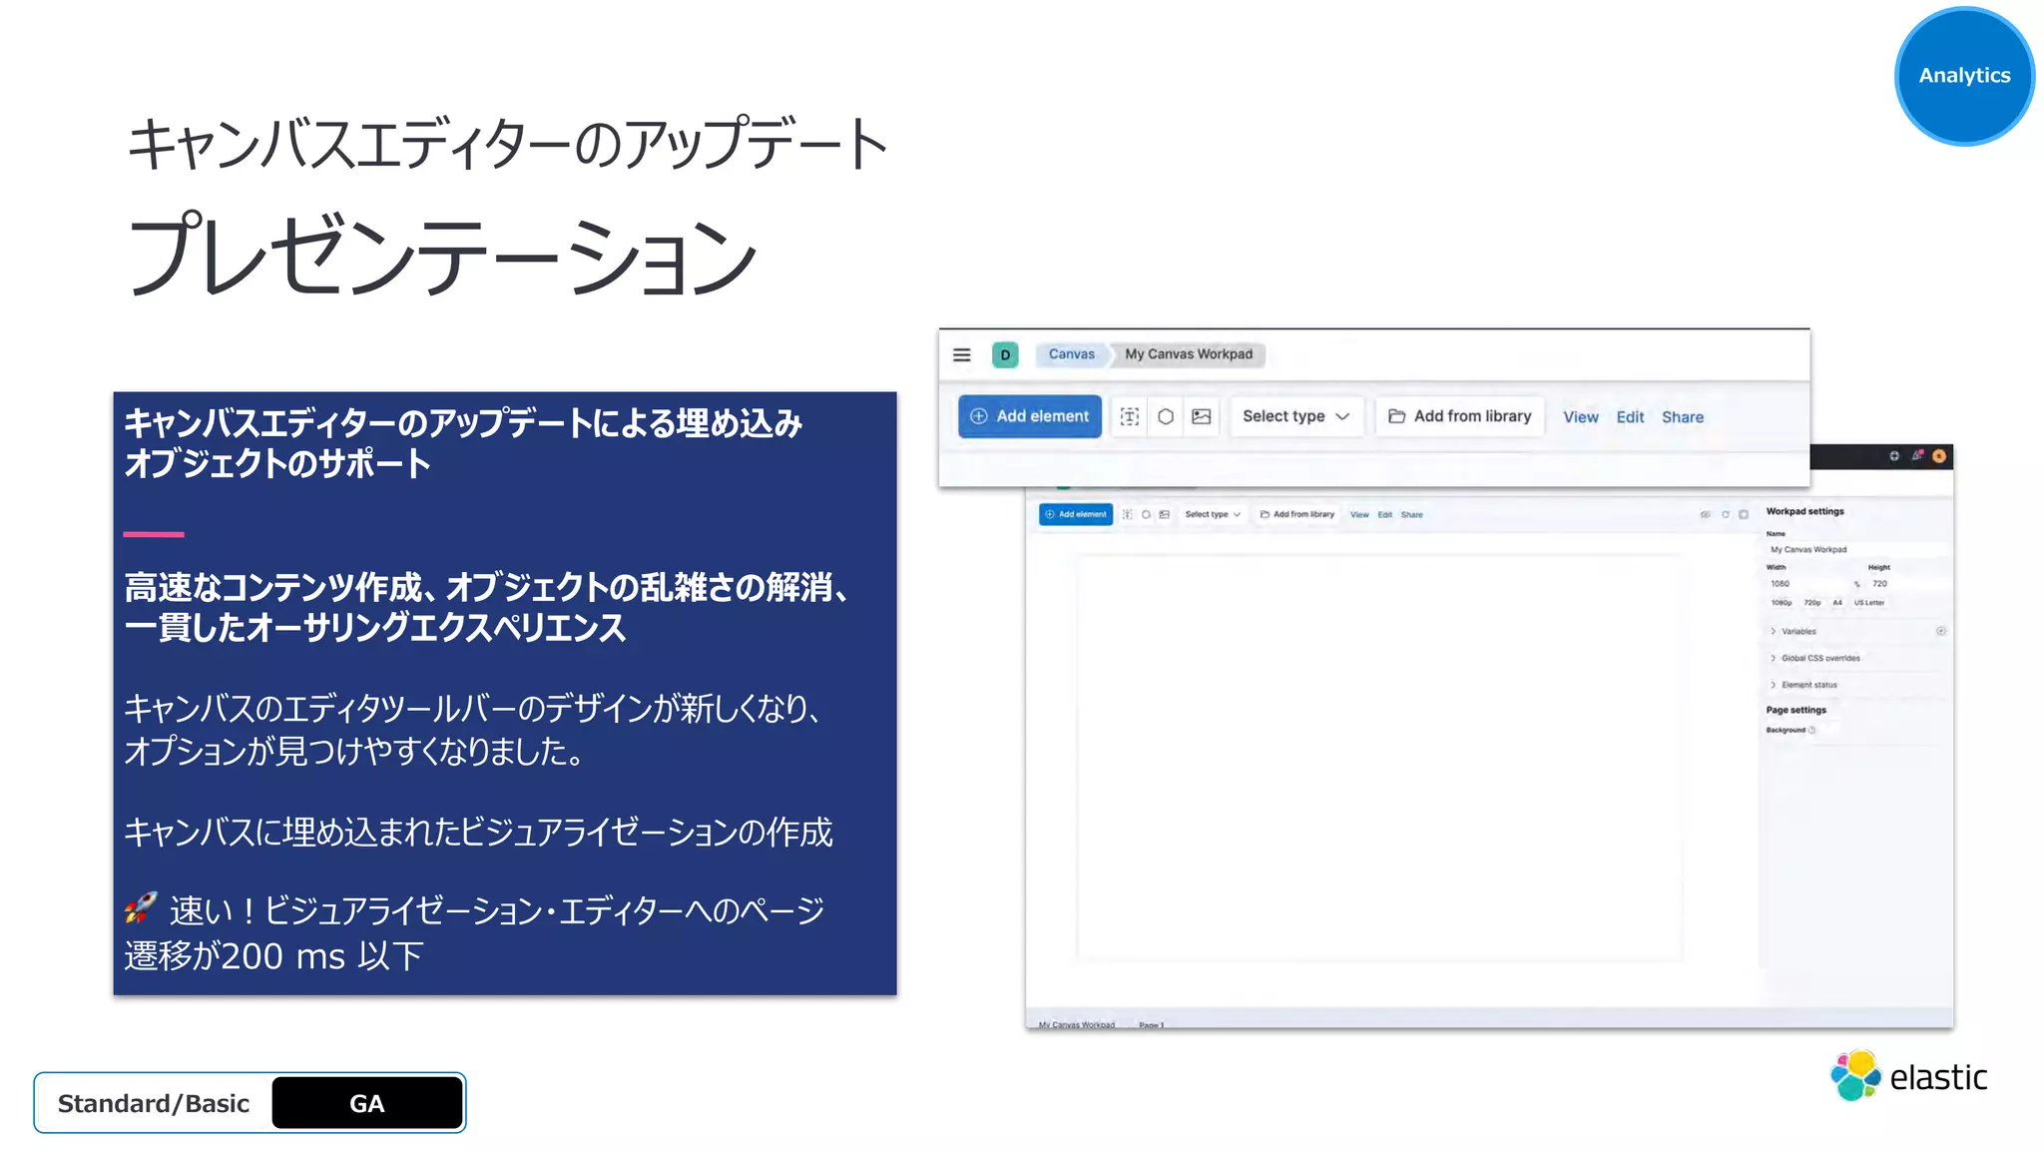The height and width of the screenshot is (1150, 2044).
Task: Click Page 1 in bottom bar
Action: [1151, 1025]
